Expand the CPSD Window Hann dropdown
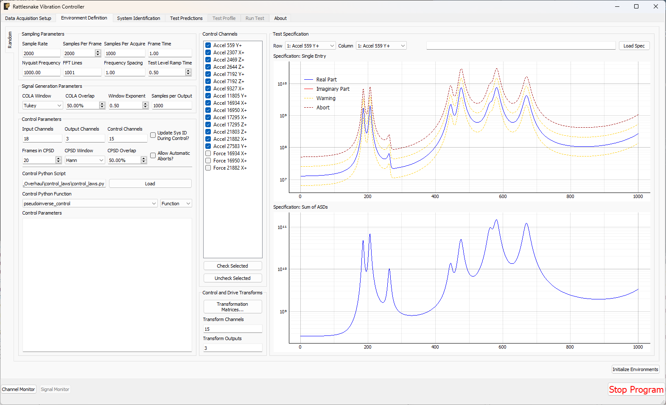The height and width of the screenshot is (405, 666). tap(85, 160)
